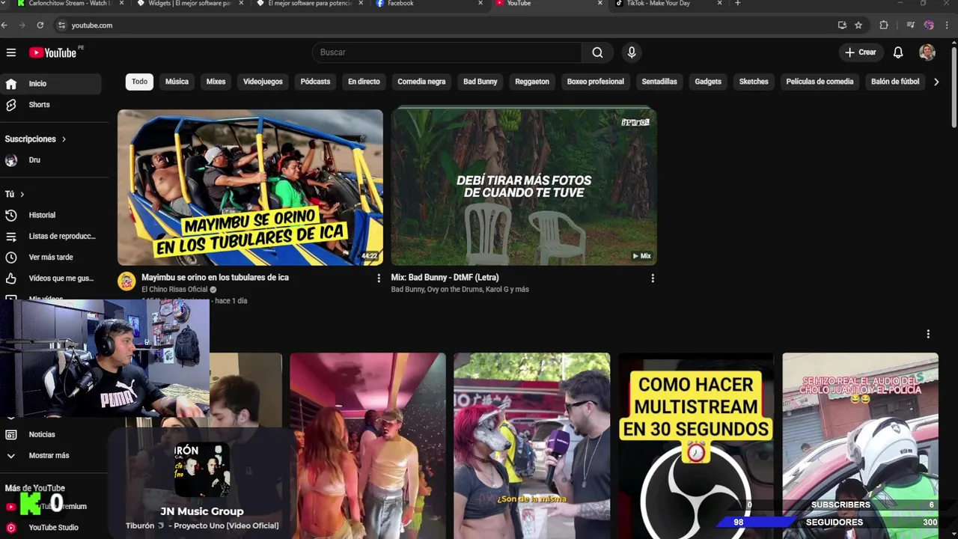Open Mayimbu tubulares de Ica video thumbnail
Image resolution: width=958 pixels, height=539 pixels.
[250, 187]
